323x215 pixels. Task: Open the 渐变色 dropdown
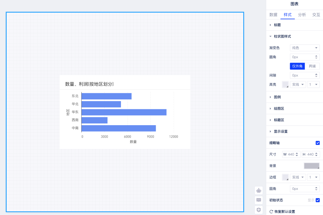tap(305, 48)
